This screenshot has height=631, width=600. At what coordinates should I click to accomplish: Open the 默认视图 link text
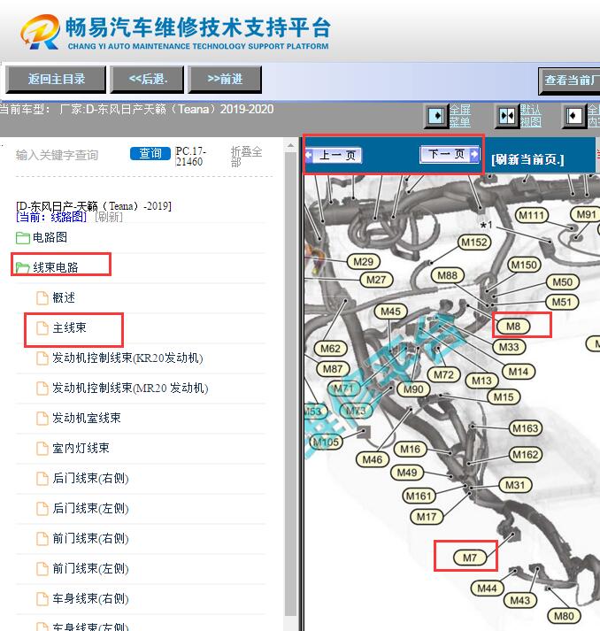coord(530,116)
